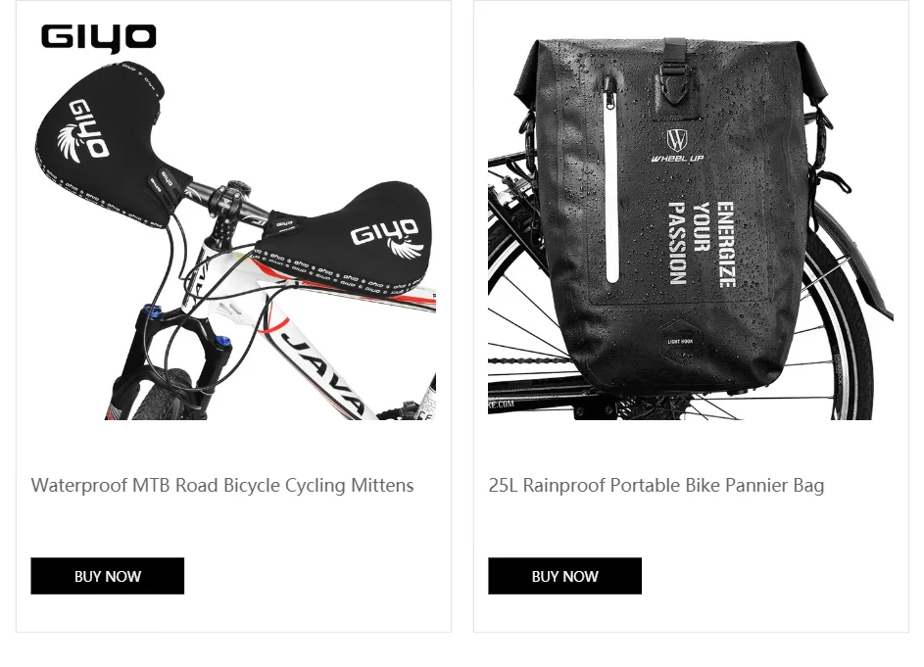Click Energize Your Passion text on bag
The width and height of the screenshot is (924, 667).
702,244
